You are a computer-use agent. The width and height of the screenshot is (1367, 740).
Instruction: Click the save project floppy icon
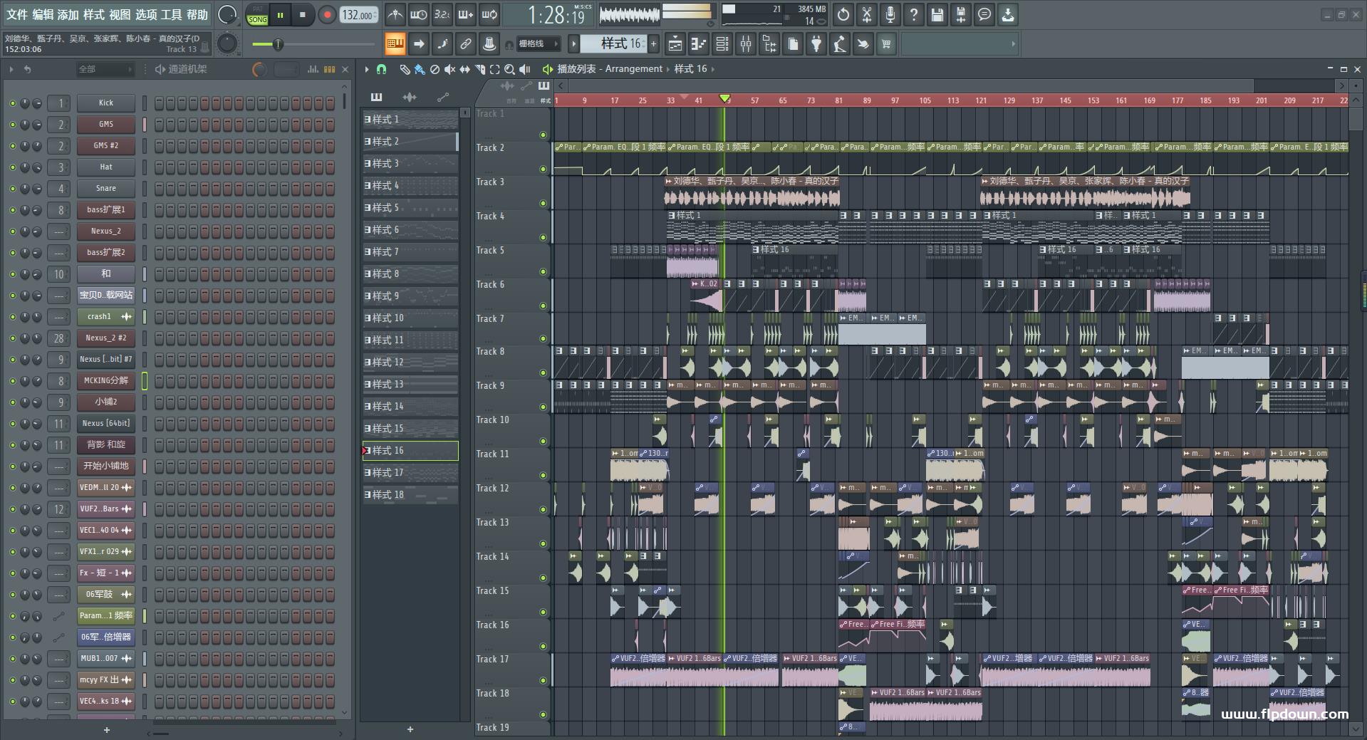pyautogui.click(x=937, y=14)
